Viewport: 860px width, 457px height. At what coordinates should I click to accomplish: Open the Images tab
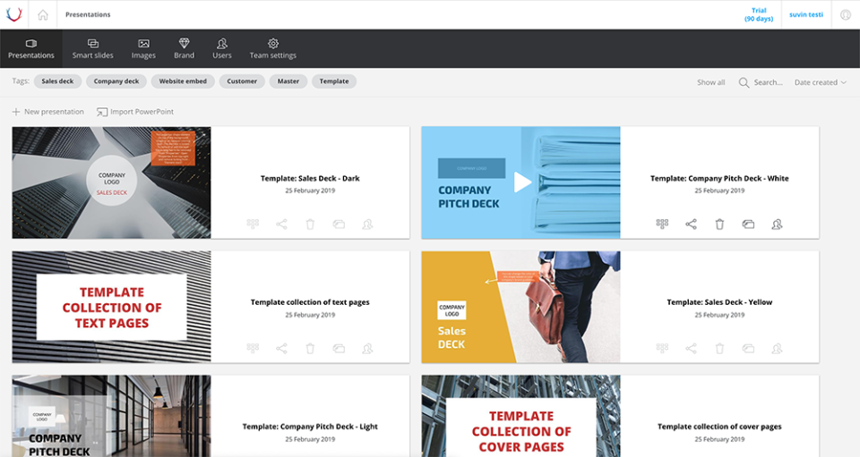[143, 48]
